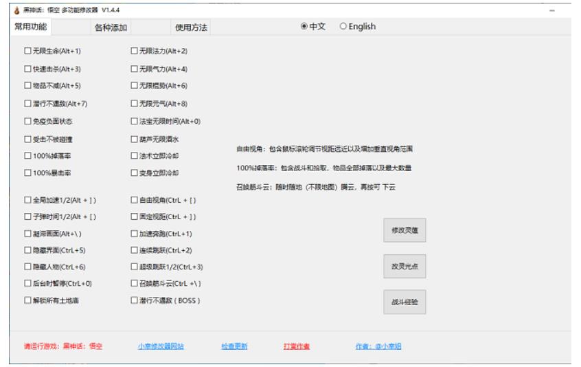The image size is (581, 367).
Task: Open the 使用方法 tab
Action: click(191, 27)
